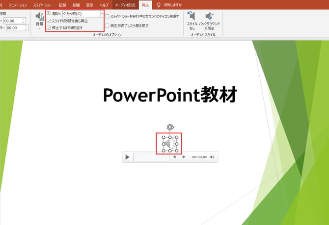Click the skip forward arrow in audio bar
Image resolution: width=329 pixels, height=225 pixels.
184,157
